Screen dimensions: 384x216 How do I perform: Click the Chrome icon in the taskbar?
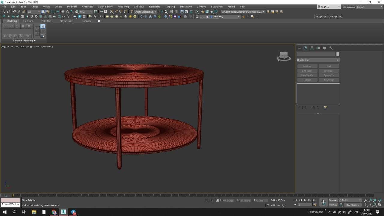[x=54, y=212]
